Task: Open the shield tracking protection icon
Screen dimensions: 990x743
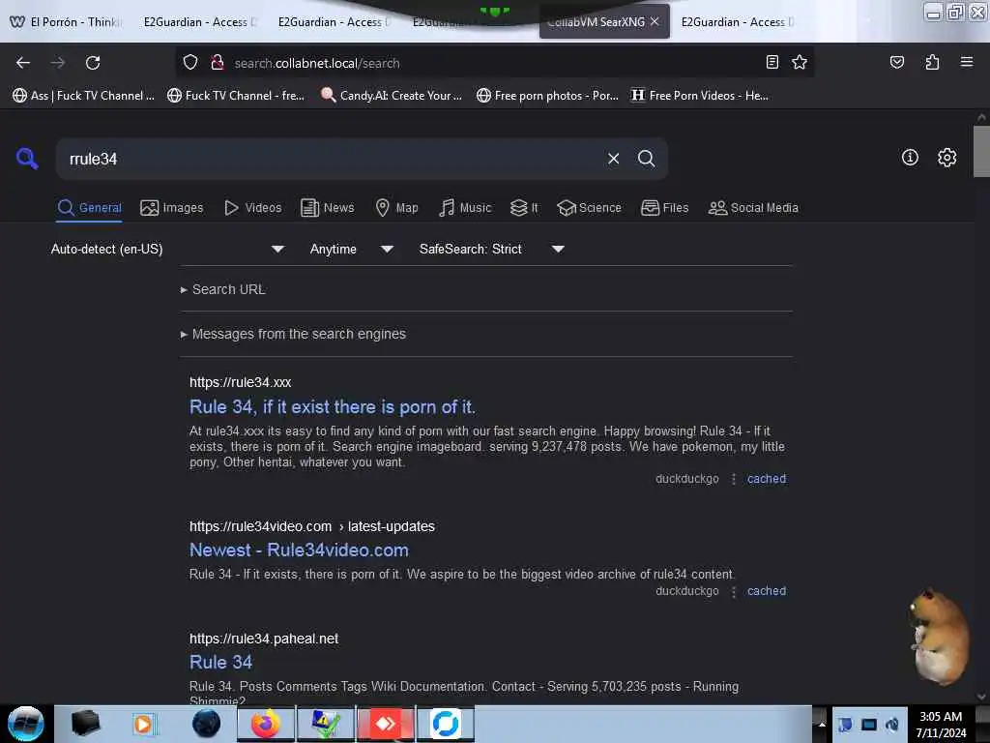Action: (190, 63)
